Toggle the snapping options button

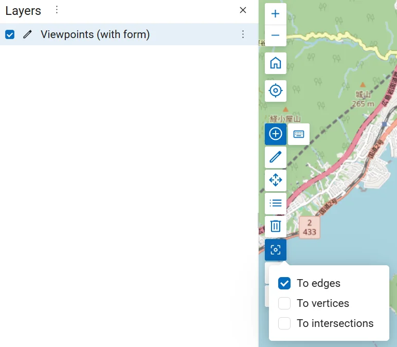pyautogui.click(x=276, y=249)
